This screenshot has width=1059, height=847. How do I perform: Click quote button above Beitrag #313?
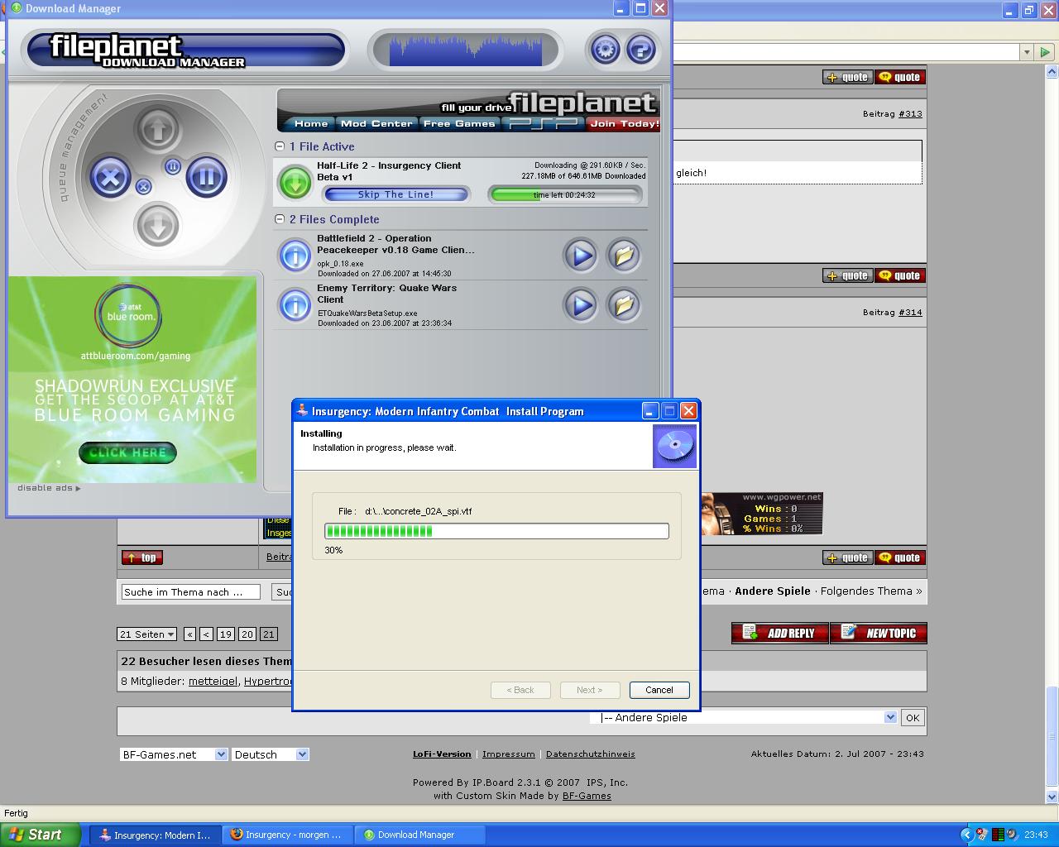(900, 77)
